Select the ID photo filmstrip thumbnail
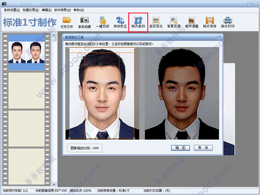 tap(26, 52)
